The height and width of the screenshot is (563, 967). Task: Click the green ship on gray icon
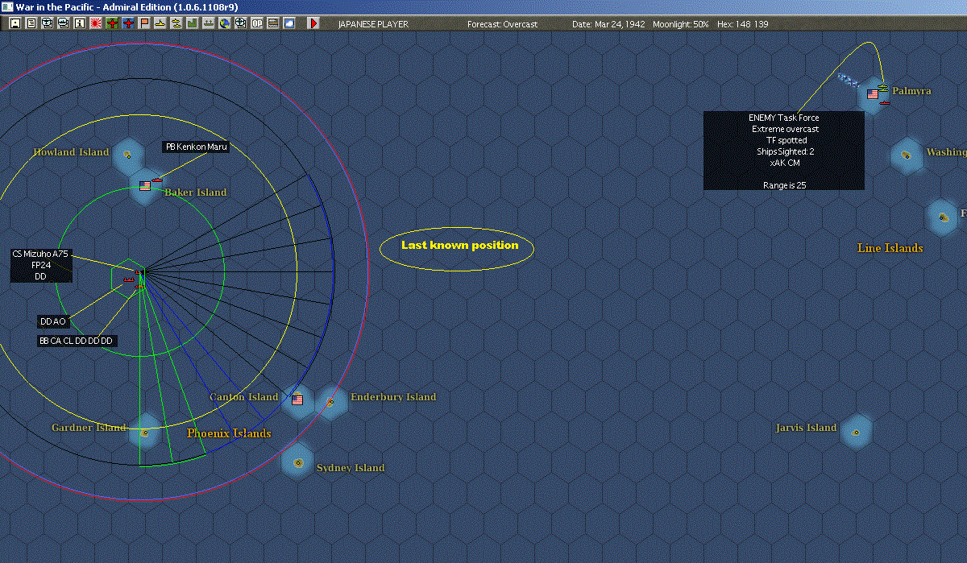[209, 23]
